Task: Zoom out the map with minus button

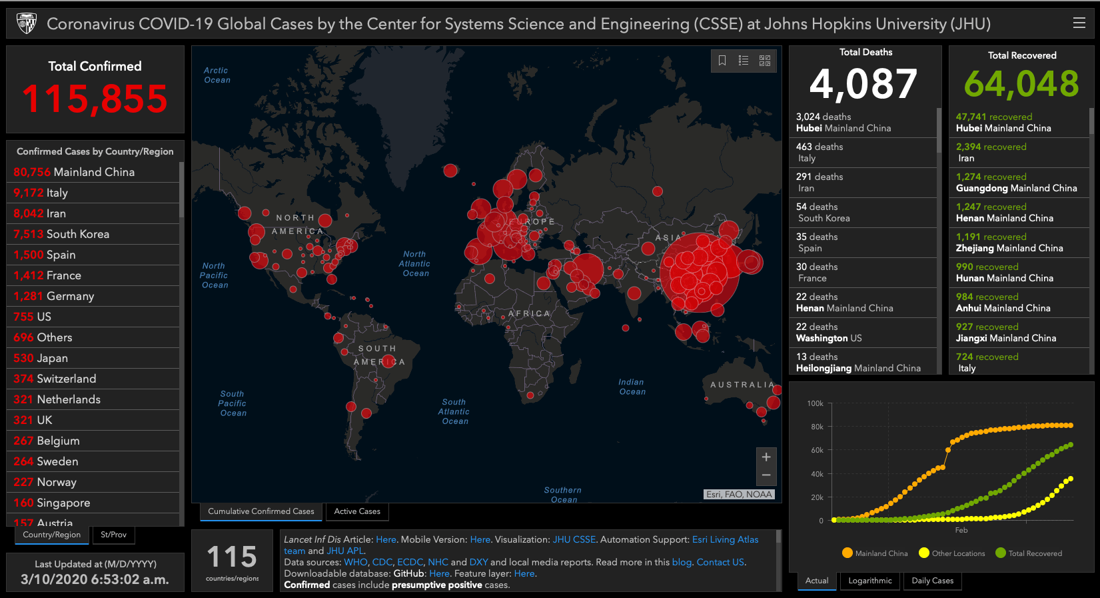Action: (766, 475)
